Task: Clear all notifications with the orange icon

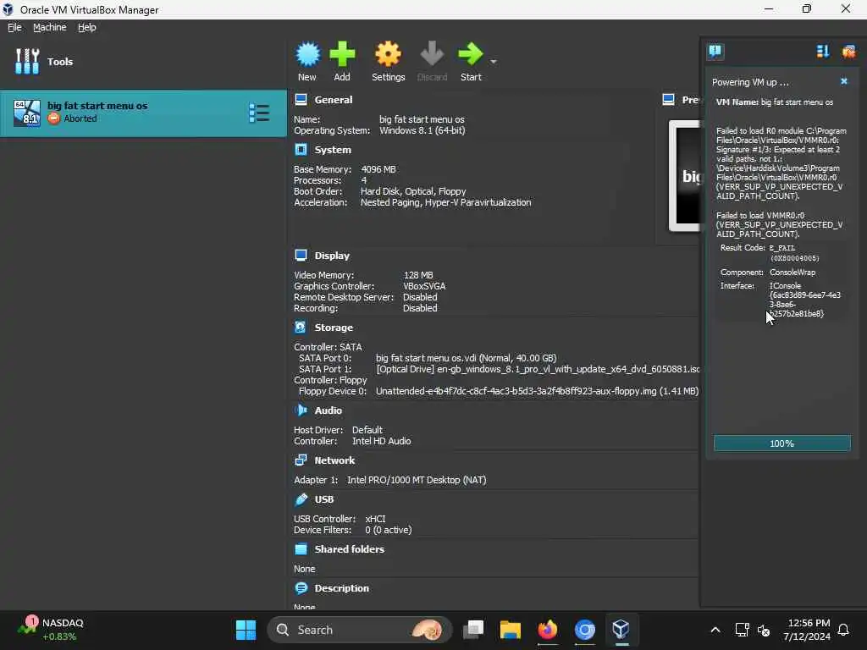Action: (x=848, y=52)
